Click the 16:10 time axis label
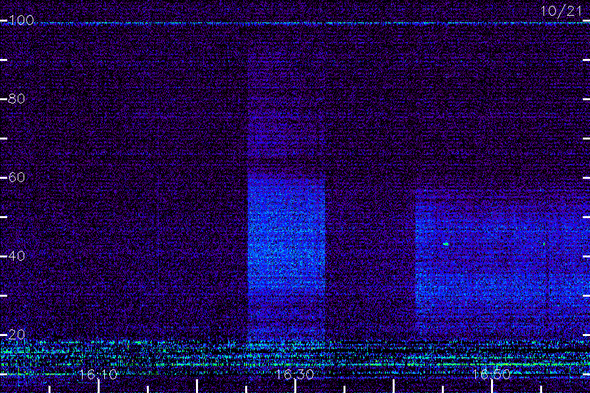The height and width of the screenshot is (393, 590). [x=98, y=374]
